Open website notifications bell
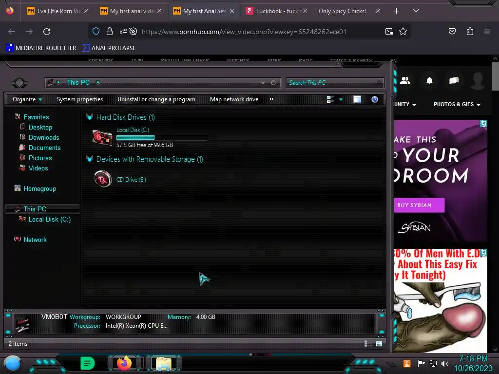499x374 pixels. [x=429, y=81]
